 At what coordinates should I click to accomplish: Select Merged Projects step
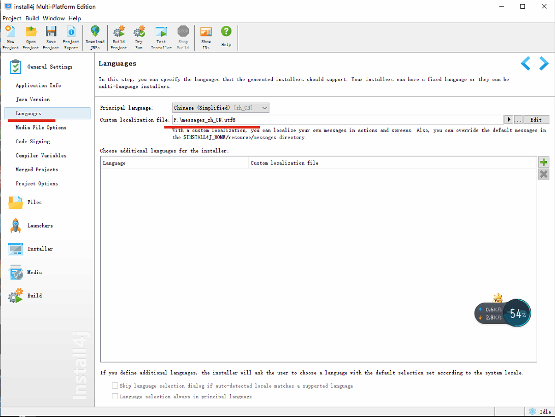coord(37,170)
